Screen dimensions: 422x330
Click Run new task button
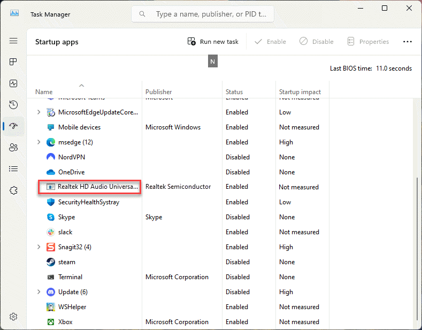click(213, 42)
